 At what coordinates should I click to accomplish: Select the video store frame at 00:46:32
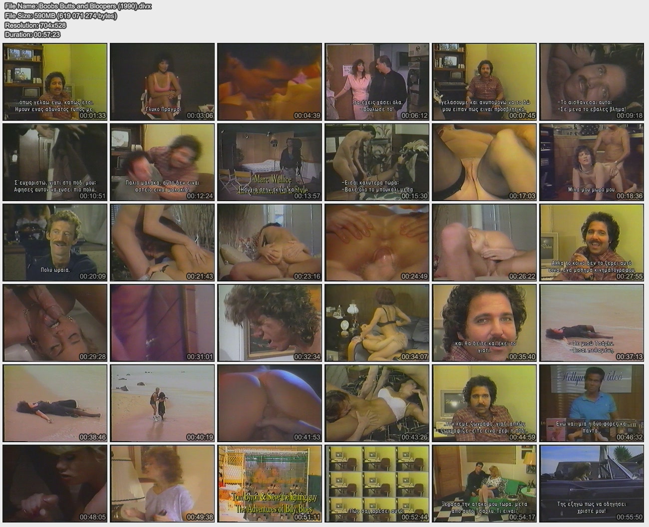pyautogui.click(x=592, y=404)
